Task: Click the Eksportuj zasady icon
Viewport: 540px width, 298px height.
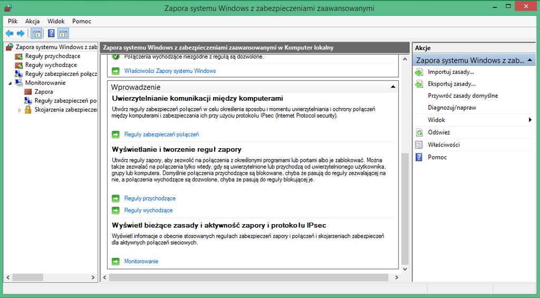Action: pyautogui.click(x=419, y=84)
